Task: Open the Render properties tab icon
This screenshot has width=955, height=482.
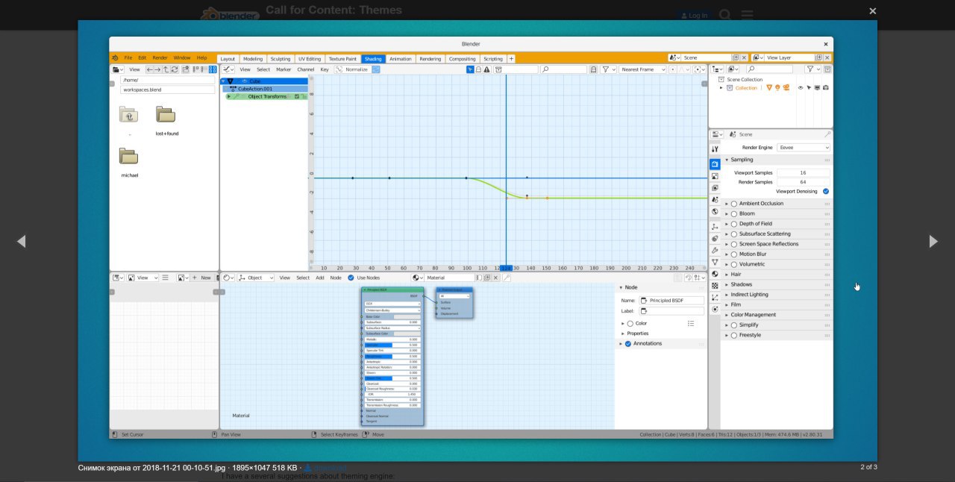Action: tap(715, 163)
